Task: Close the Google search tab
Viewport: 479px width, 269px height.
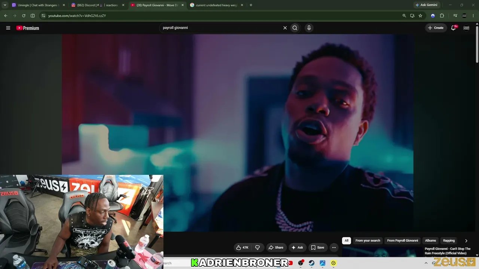Action: click(242, 5)
